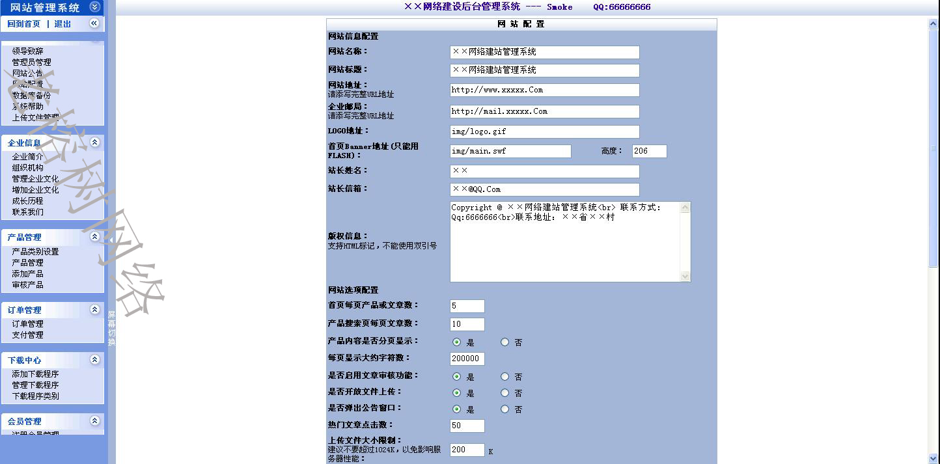Viewport: 940px width, 464px height.
Task: Click the 订单管理 item above 支付管理
Action: (x=27, y=323)
